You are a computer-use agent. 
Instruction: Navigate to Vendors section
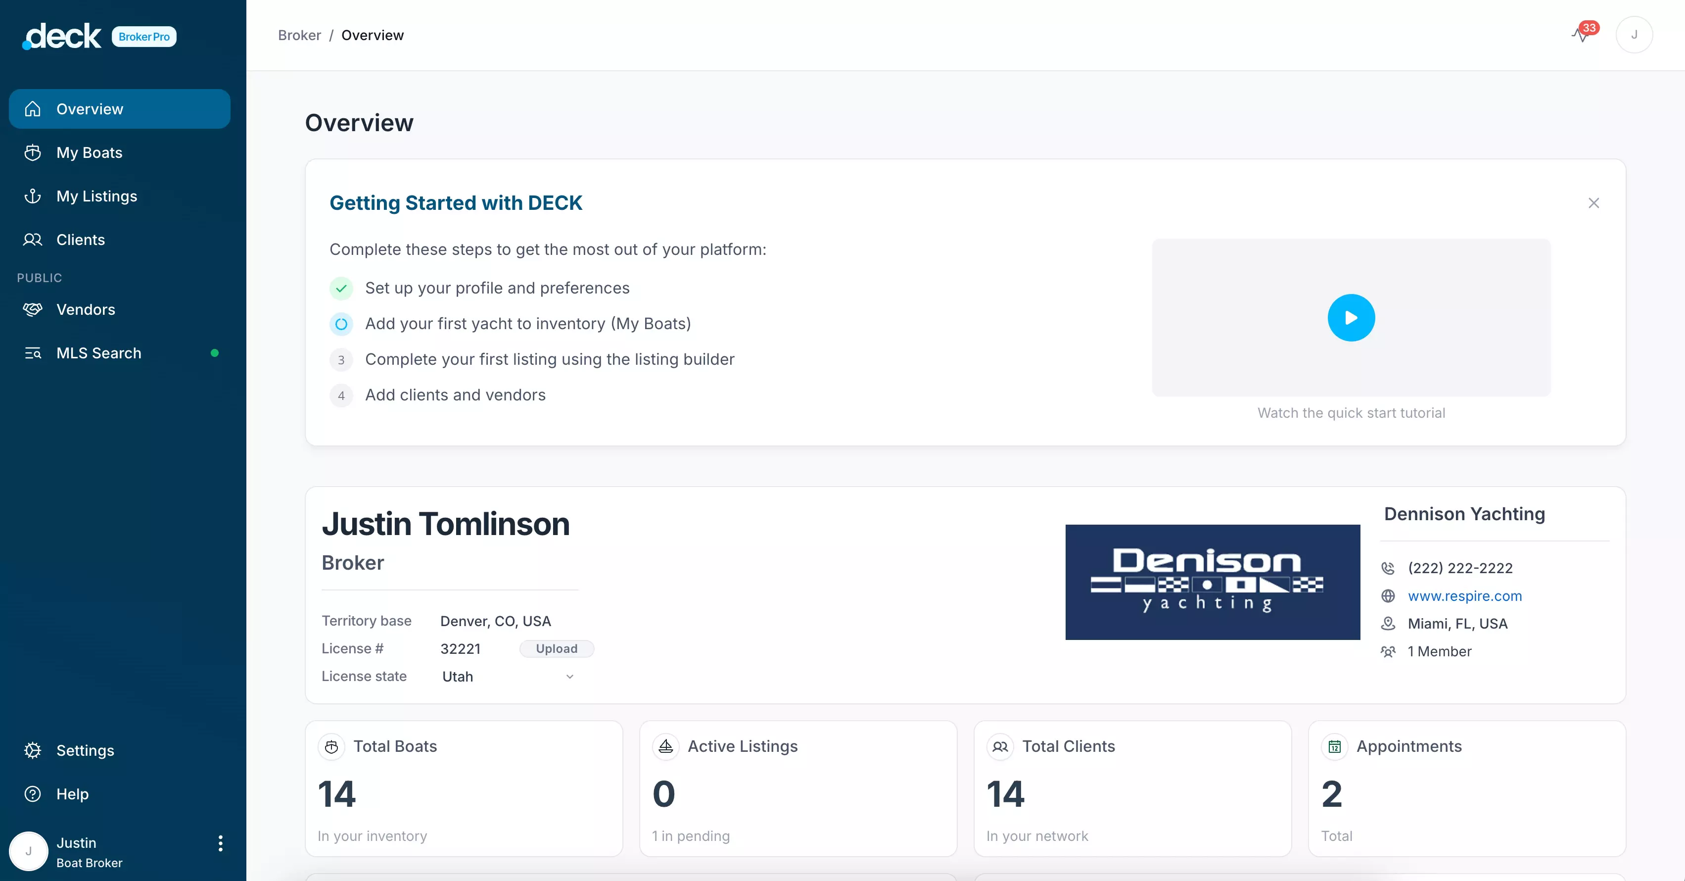click(85, 310)
